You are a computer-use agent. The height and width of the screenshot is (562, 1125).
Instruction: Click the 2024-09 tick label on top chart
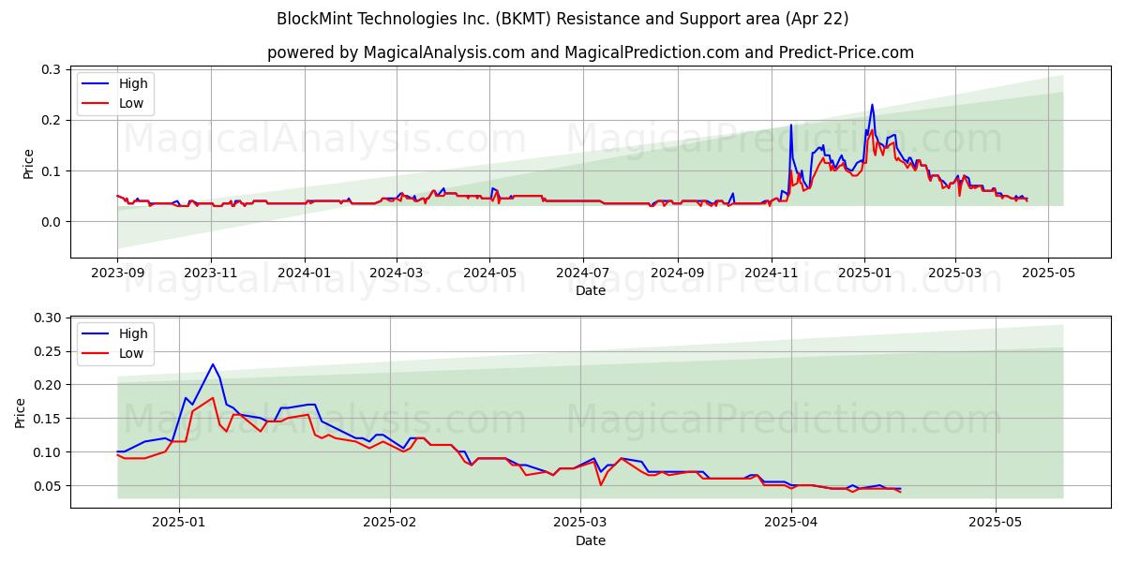click(x=678, y=273)
